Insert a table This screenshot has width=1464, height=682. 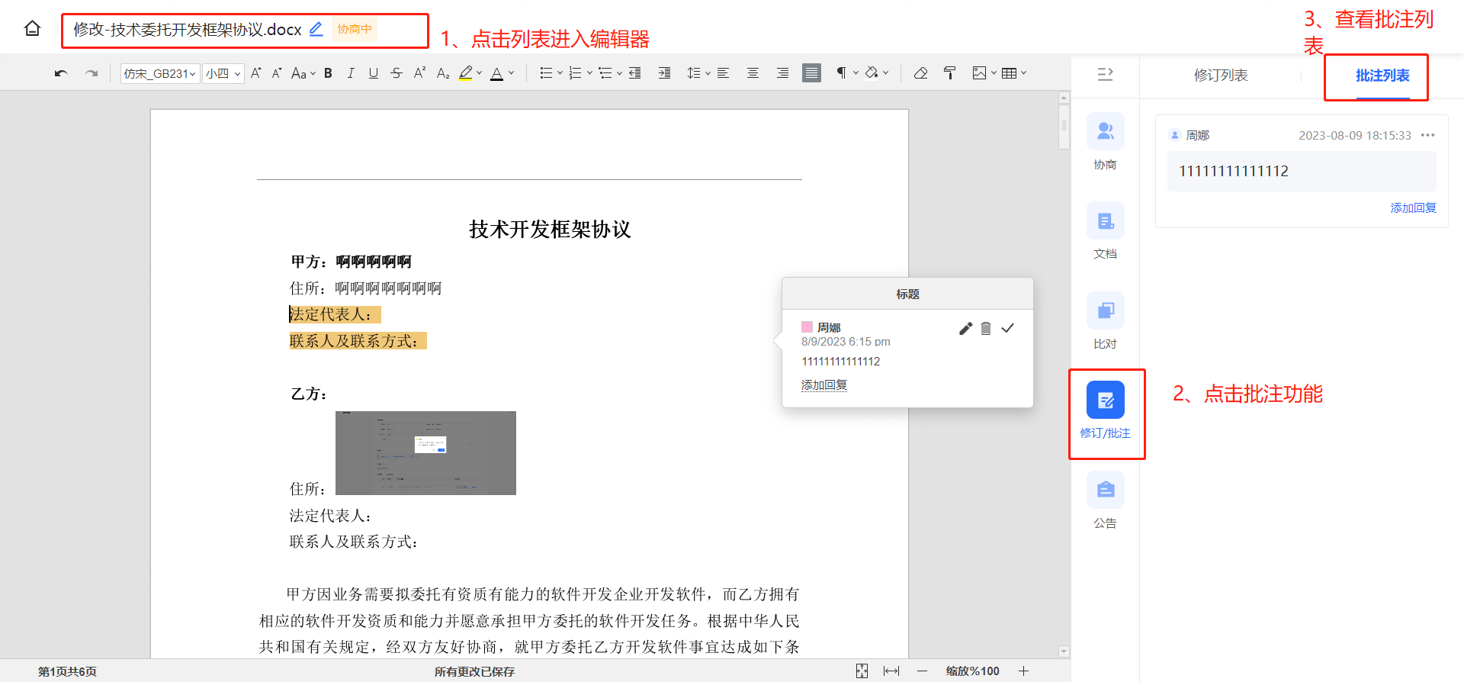tap(1009, 73)
